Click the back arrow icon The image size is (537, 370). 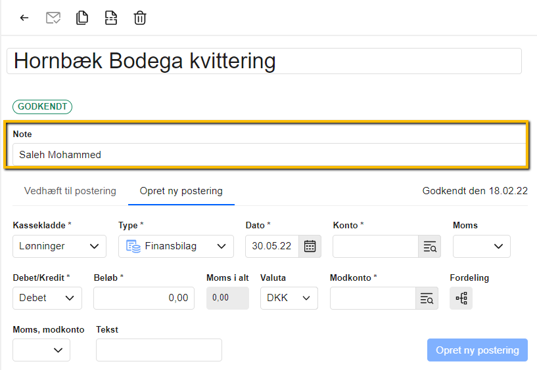(x=24, y=18)
